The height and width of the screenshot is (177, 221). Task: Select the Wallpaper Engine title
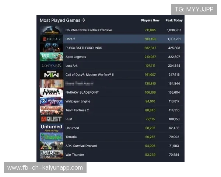[78, 101]
